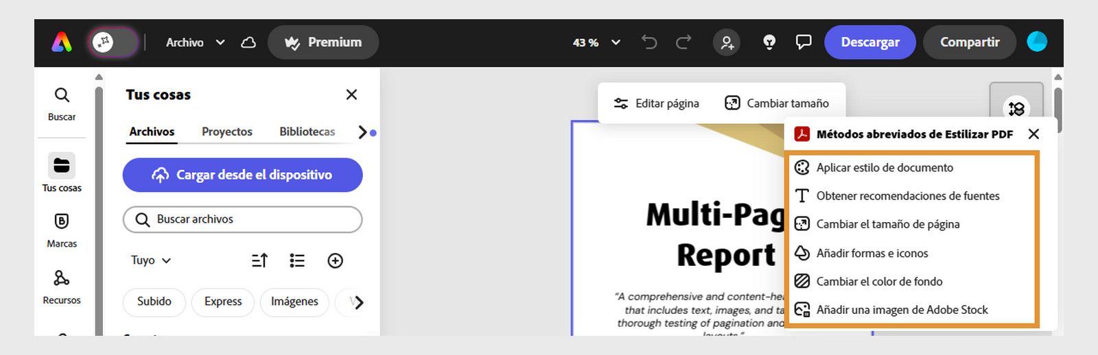Open the Tuyo owner dropdown
The image size is (1098, 355).
click(151, 260)
